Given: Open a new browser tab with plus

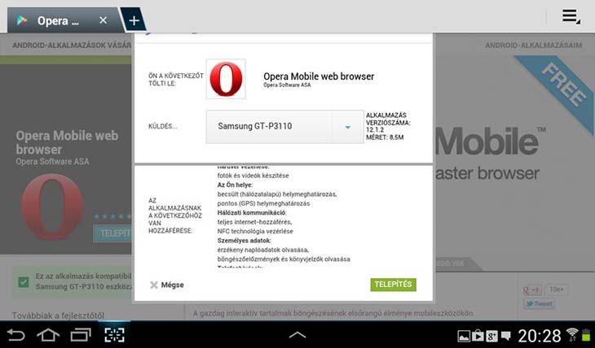Looking at the screenshot, I should pos(134,20).
